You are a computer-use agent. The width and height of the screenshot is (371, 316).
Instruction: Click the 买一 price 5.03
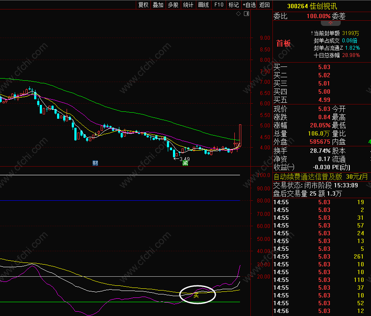(324, 67)
